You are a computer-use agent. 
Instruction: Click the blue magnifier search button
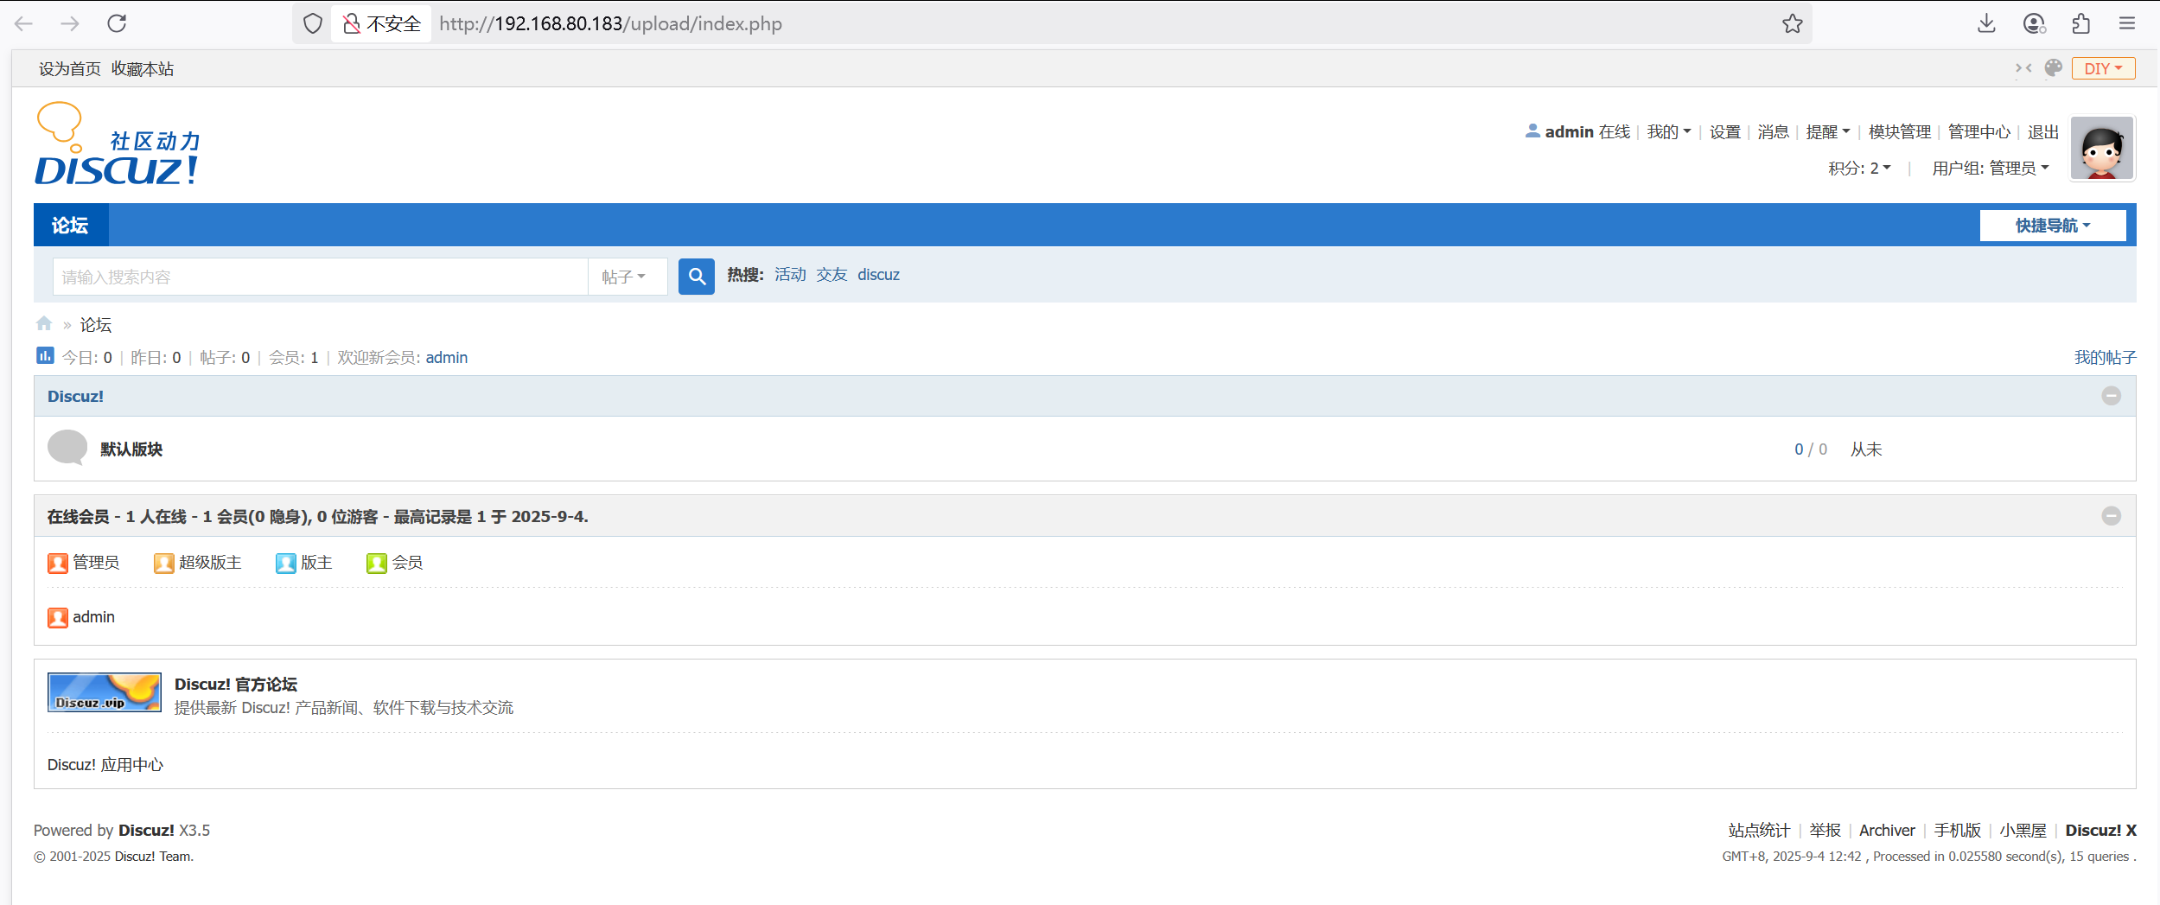(x=697, y=277)
